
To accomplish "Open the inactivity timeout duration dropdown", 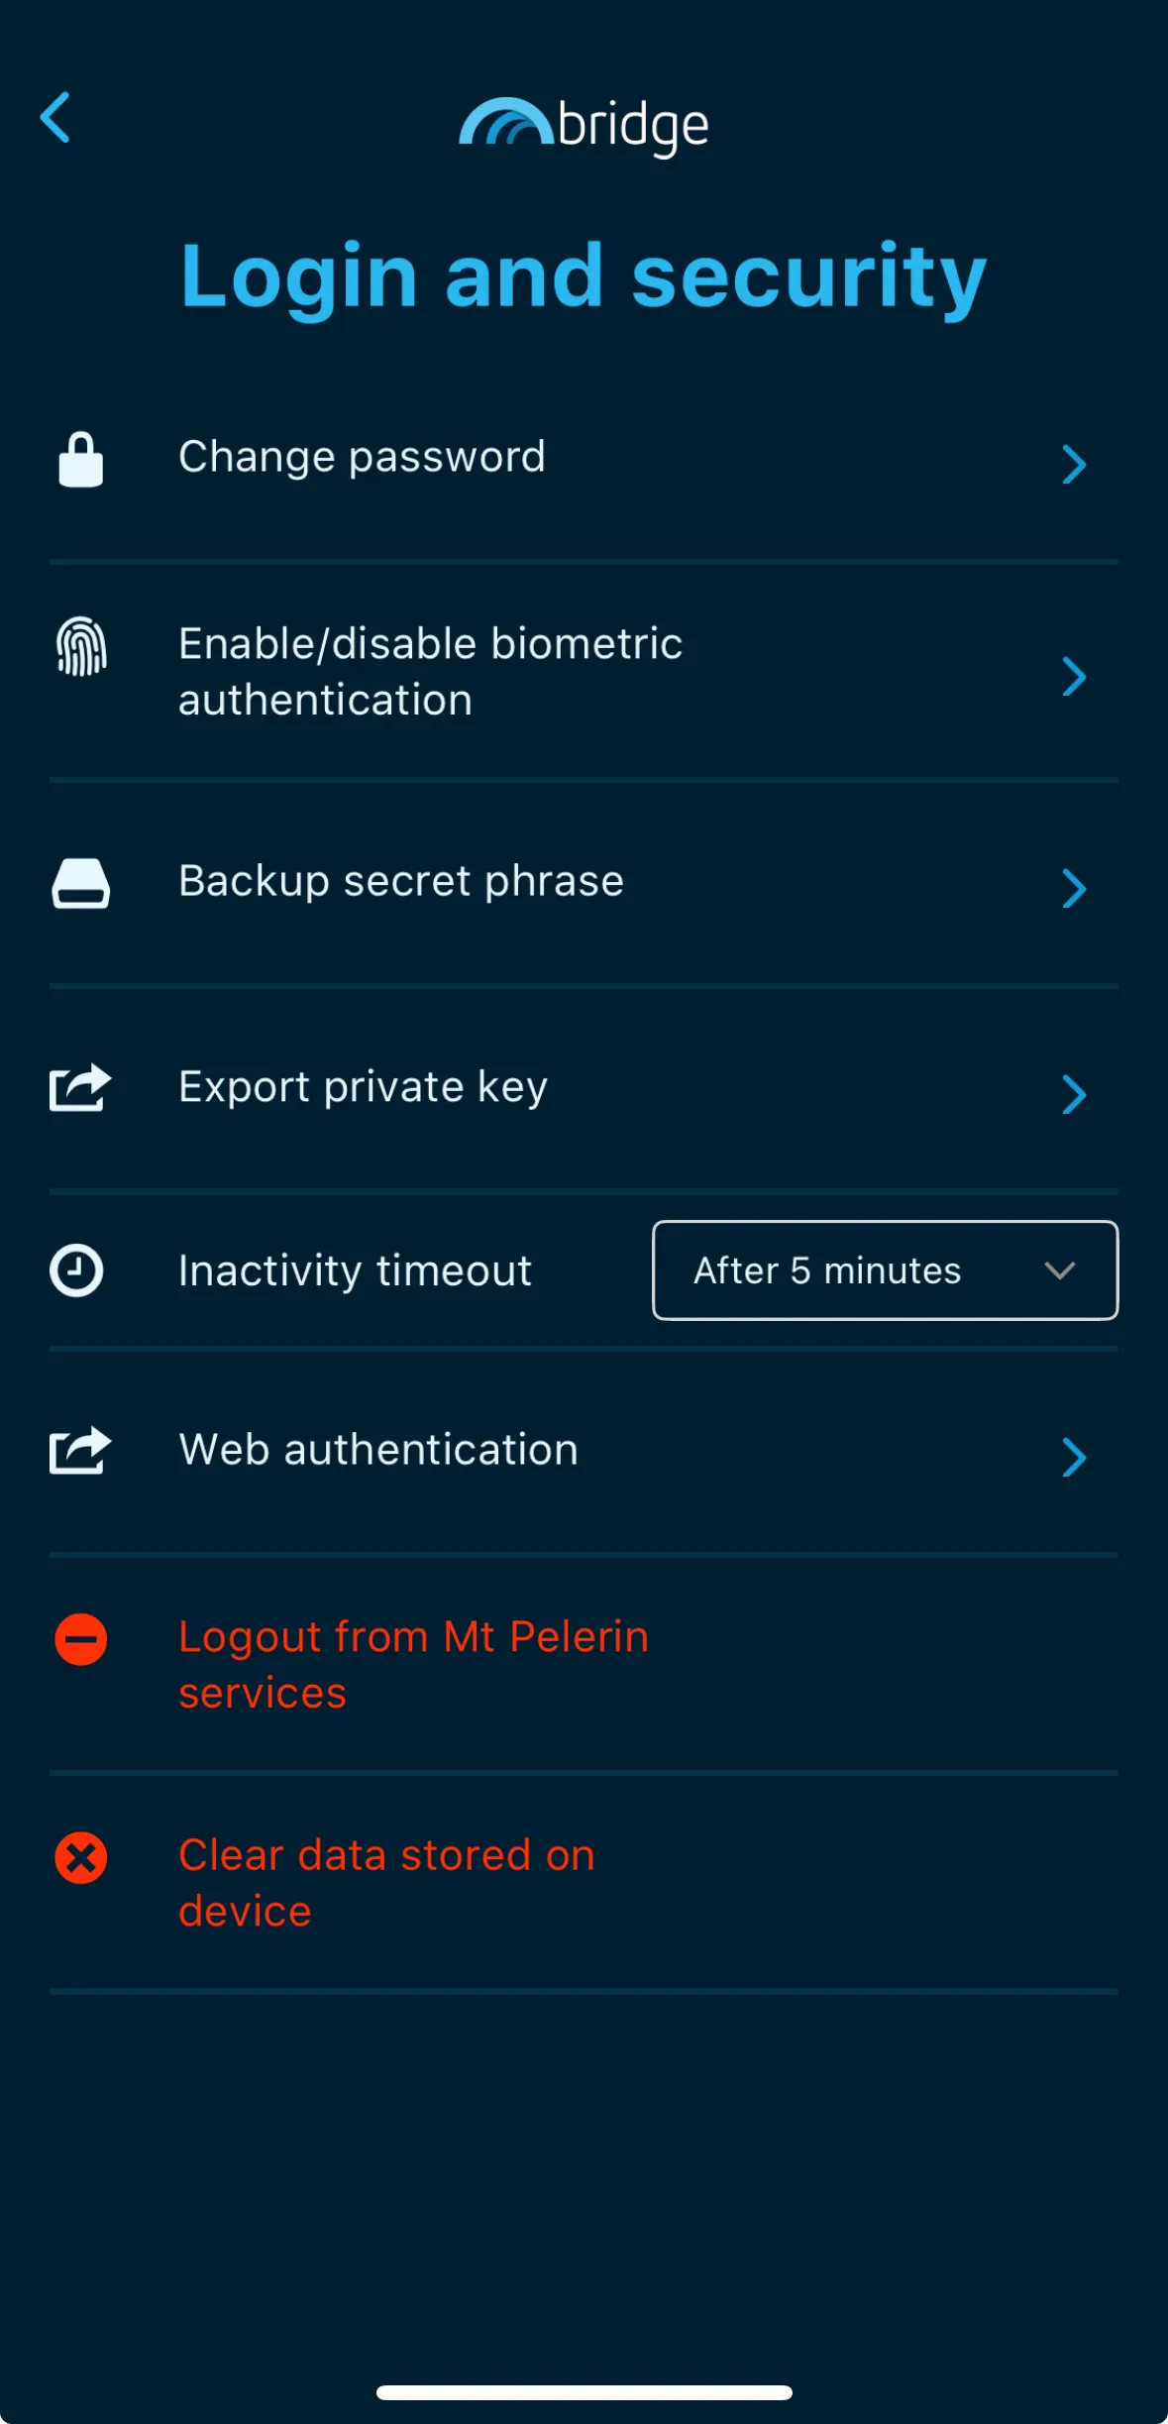I will coord(883,1271).
